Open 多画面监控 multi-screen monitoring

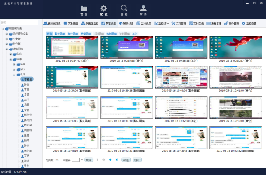pos(90,24)
